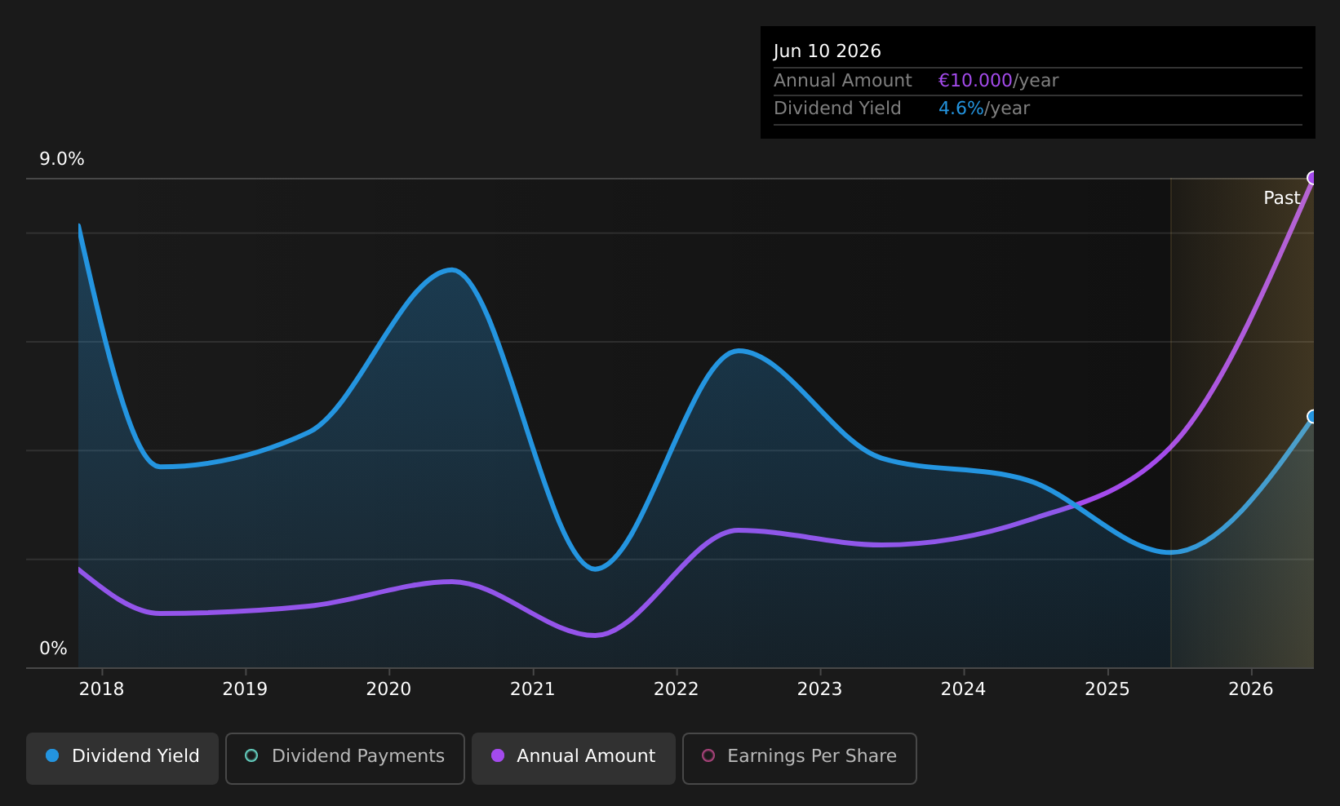Toggle the Annual Amount series

coord(574,758)
